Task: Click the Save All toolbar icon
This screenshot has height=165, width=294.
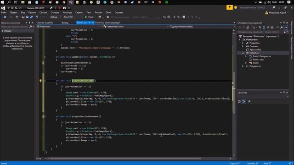Action: 31,17
